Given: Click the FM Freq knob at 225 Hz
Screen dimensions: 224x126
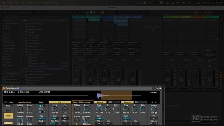Looking at the screenshot, I should coord(55,109).
